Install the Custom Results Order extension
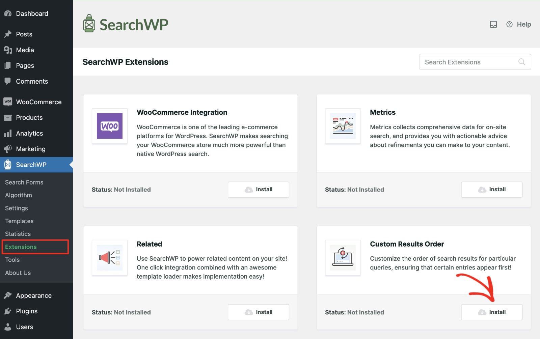The height and width of the screenshot is (339, 540). [x=491, y=312]
